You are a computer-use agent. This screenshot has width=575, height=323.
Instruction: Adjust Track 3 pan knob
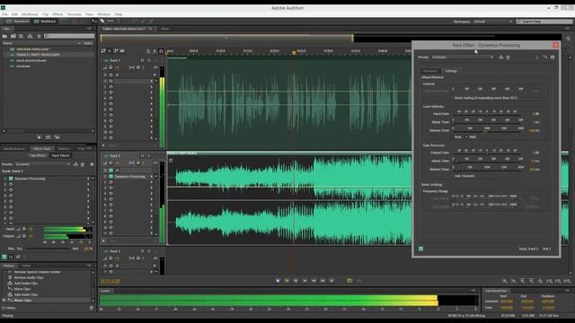click(x=138, y=258)
